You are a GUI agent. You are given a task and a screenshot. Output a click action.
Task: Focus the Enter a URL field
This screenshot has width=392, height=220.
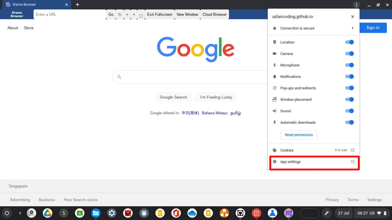[x=70, y=14]
